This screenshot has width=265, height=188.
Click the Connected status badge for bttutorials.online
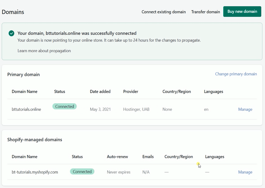tap(65, 106)
